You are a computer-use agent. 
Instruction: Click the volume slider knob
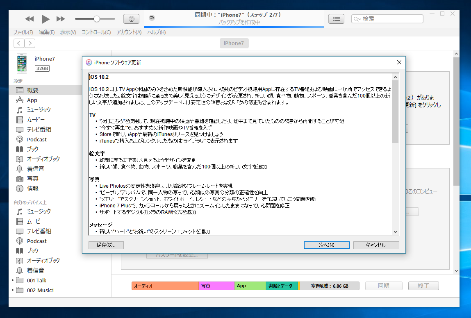pyautogui.click(x=96, y=19)
